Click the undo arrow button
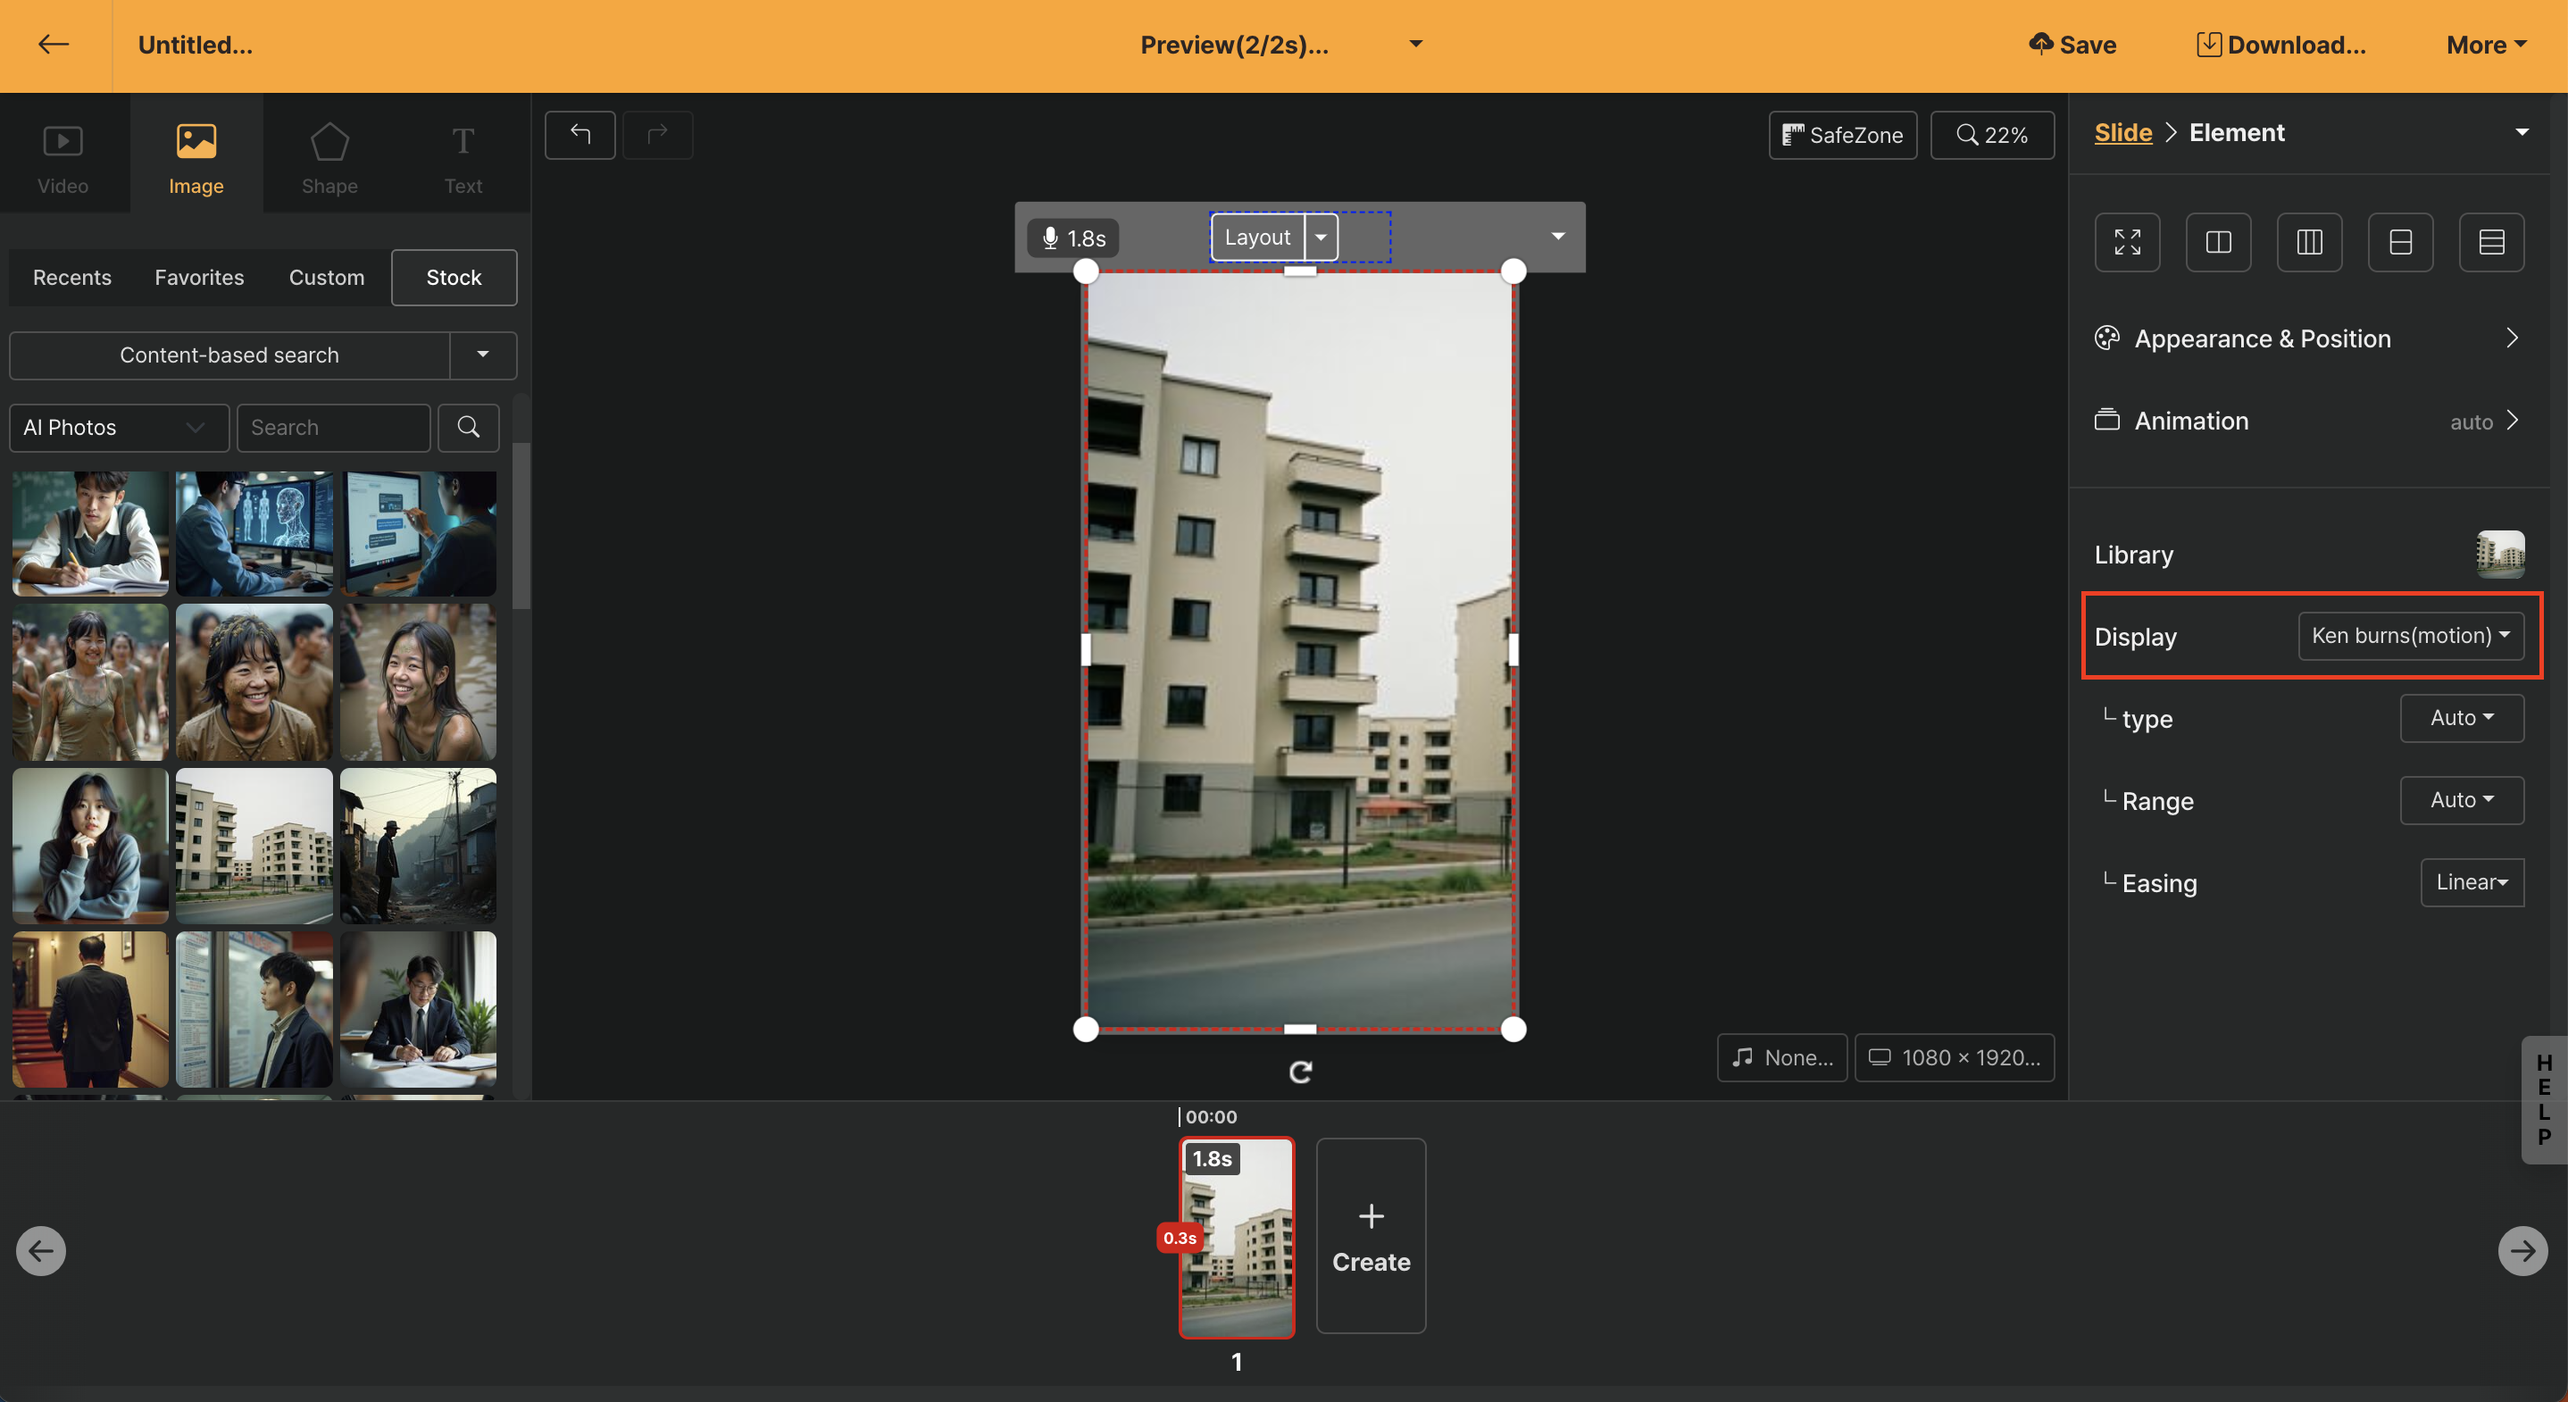The image size is (2568, 1402). [579, 135]
